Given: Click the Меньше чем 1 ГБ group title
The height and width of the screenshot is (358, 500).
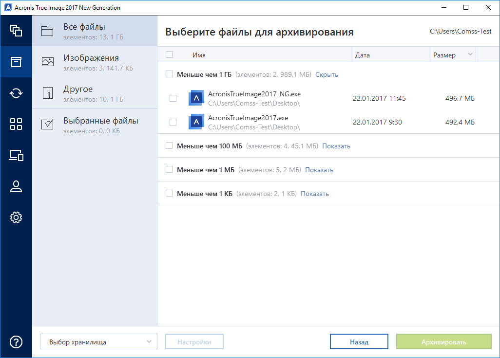Looking at the screenshot, I should (x=204, y=74).
